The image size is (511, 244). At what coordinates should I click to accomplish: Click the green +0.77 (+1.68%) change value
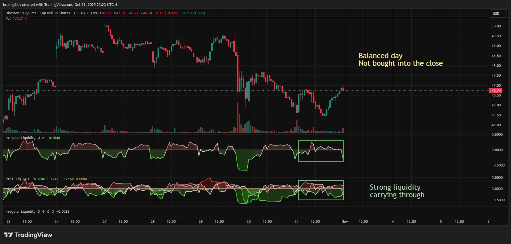pos(193,13)
